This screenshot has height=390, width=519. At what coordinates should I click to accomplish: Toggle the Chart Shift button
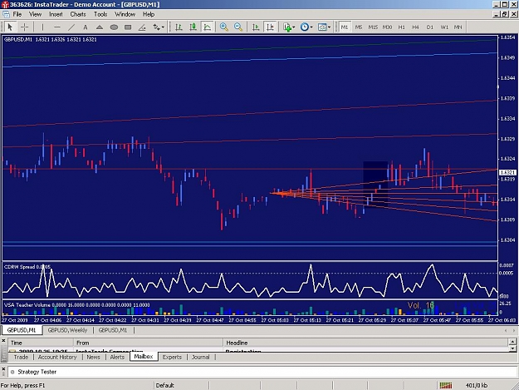click(x=270, y=27)
